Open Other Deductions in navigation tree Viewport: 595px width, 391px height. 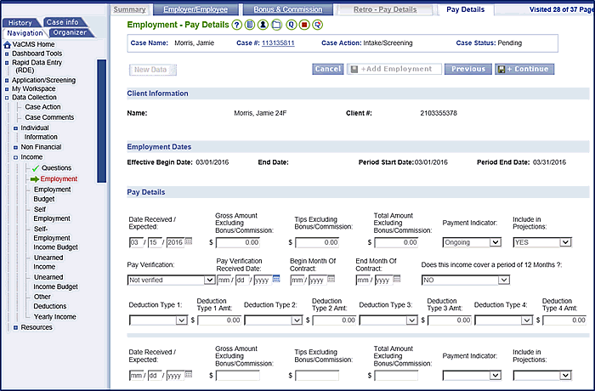pyautogui.click(x=49, y=302)
